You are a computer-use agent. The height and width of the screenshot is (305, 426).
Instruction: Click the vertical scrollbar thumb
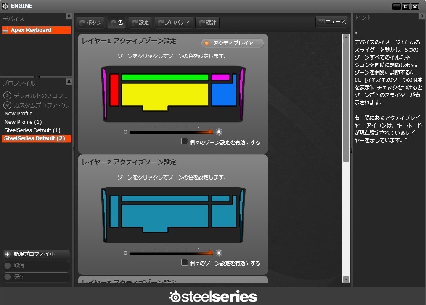click(x=346, y=102)
